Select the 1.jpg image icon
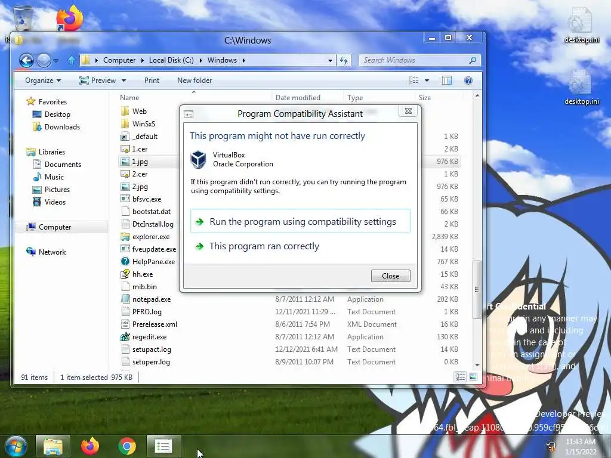 tap(125, 162)
